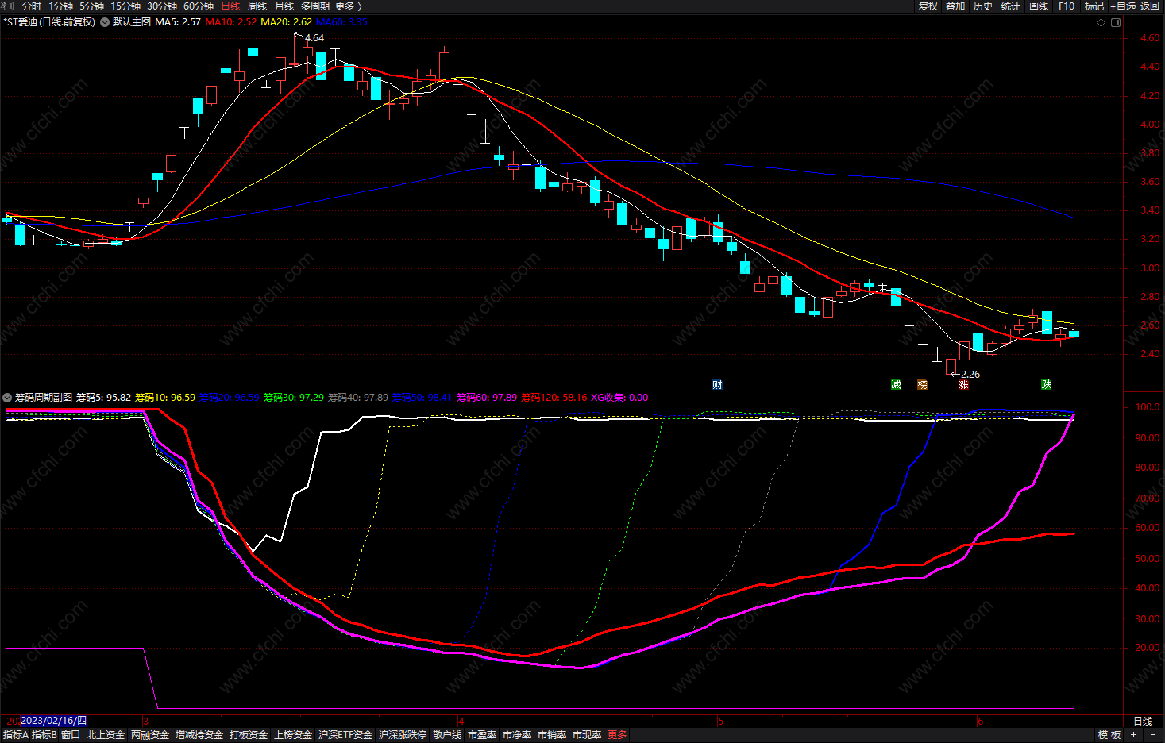Expand the 更多 timeframe options
Screen dimensions: 1165x743
coord(348,6)
